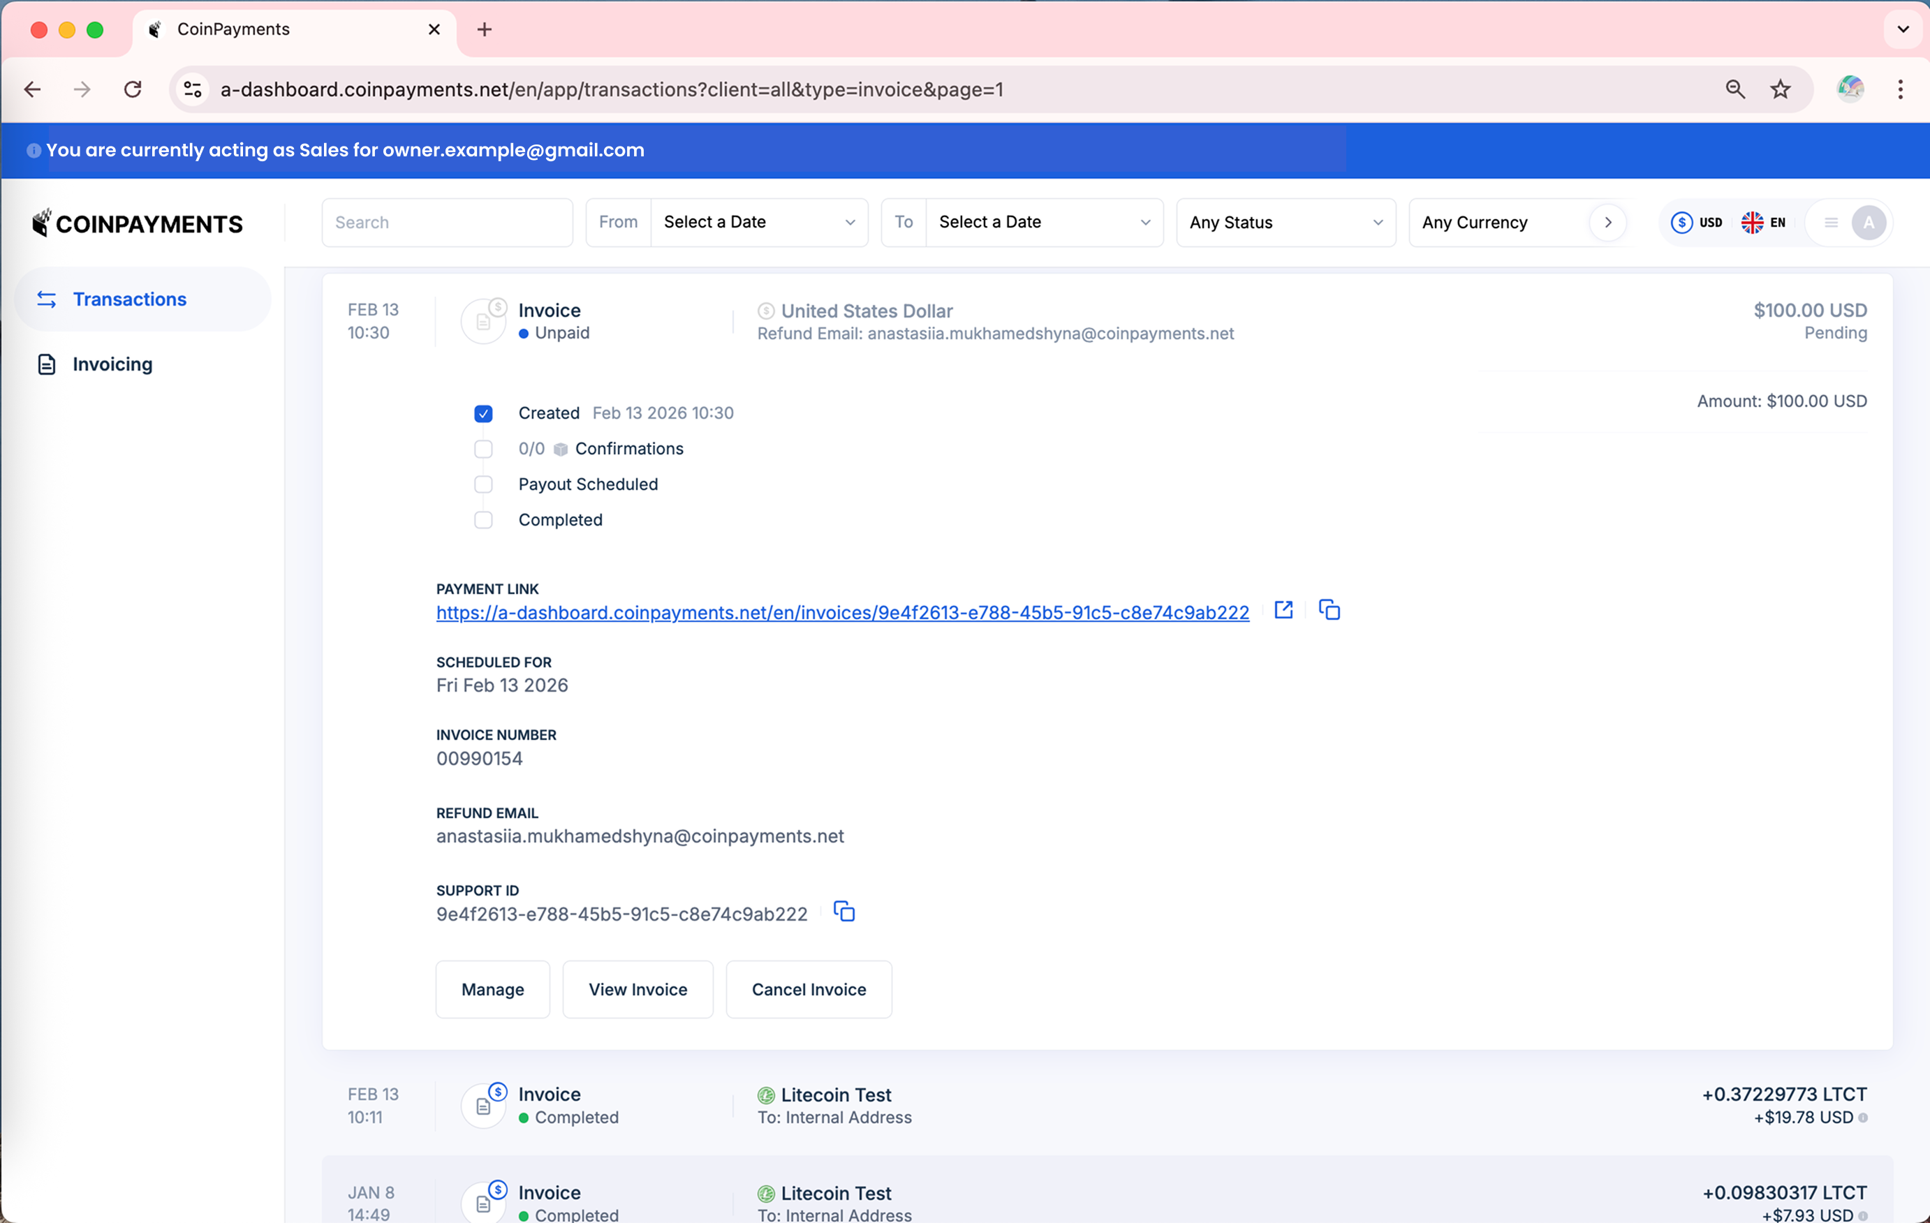The width and height of the screenshot is (1930, 1223).
Task: Click the United States Dollar currency icon
Action: click(x=766, y=311)
